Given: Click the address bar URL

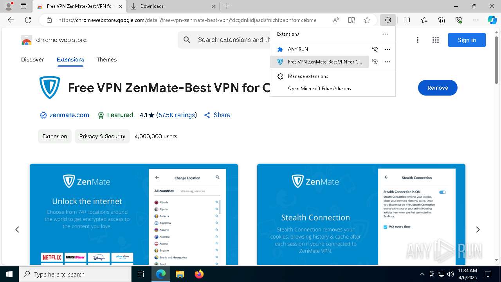Looking at the screenshot, I should pyautogui.click(x=187, y=20).
